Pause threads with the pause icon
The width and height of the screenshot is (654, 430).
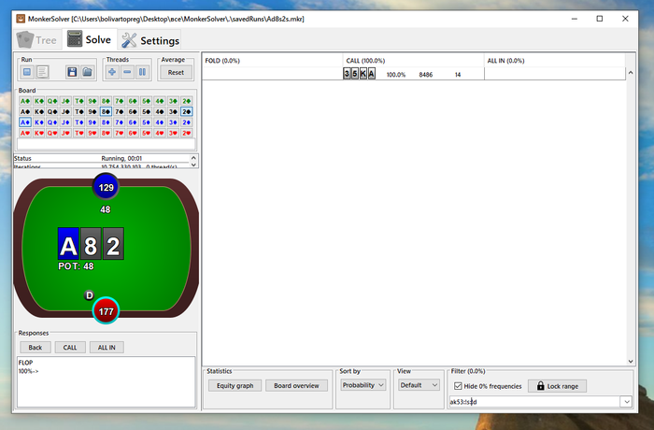tap(142, 72)
